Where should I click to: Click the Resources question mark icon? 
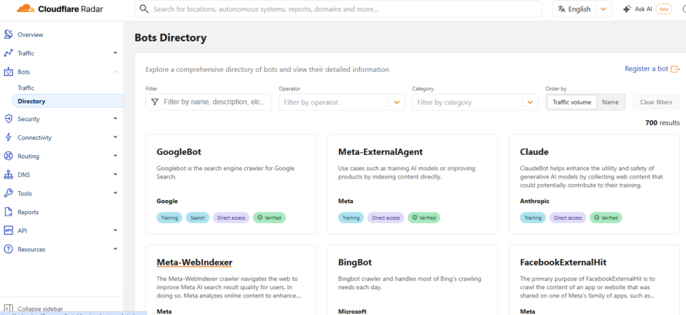(x=8, y=249)
